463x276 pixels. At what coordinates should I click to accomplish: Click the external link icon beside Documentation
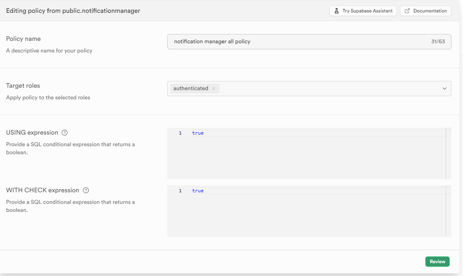coord(407,11)
